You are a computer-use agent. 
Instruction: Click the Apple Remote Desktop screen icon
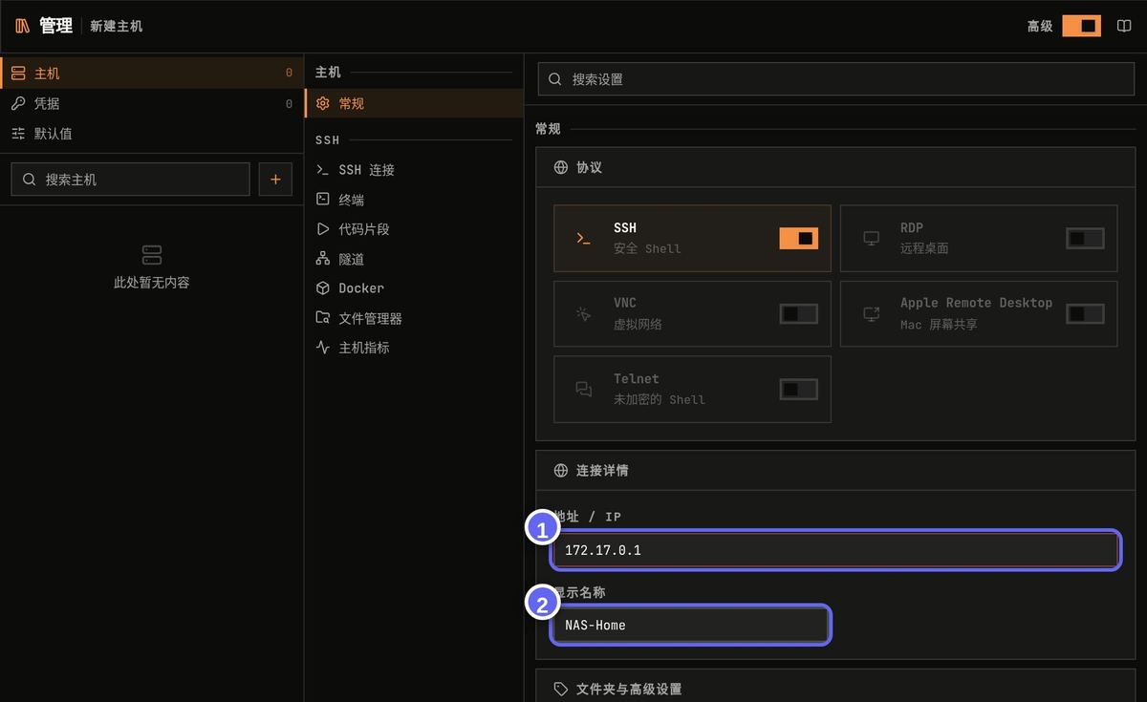[871, 313]
